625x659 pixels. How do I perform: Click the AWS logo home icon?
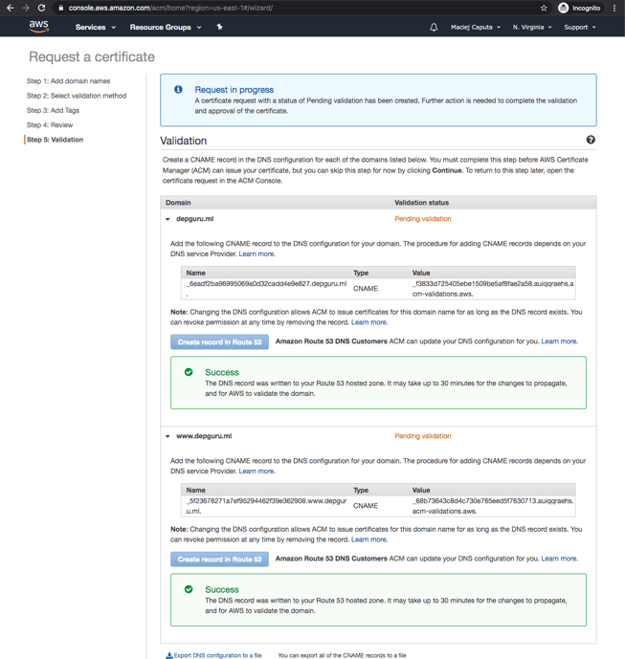pos(38,27)
